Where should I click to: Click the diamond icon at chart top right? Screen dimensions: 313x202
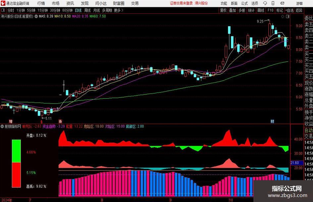click(283, 17)
